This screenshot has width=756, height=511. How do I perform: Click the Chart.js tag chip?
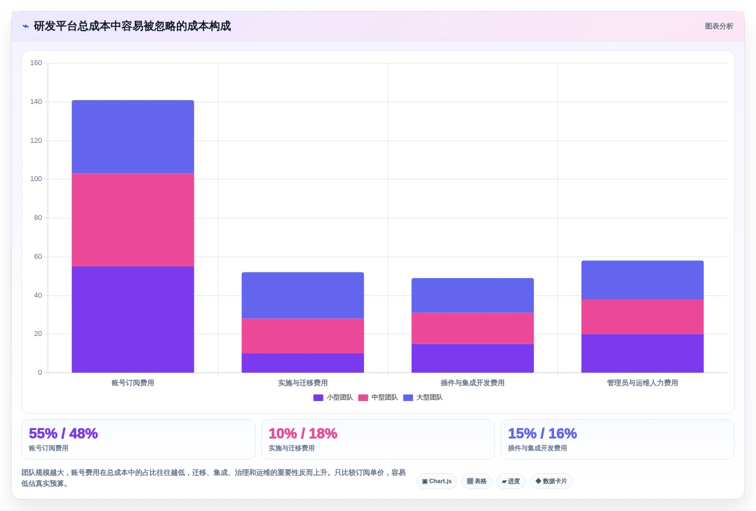coord(437,481)
